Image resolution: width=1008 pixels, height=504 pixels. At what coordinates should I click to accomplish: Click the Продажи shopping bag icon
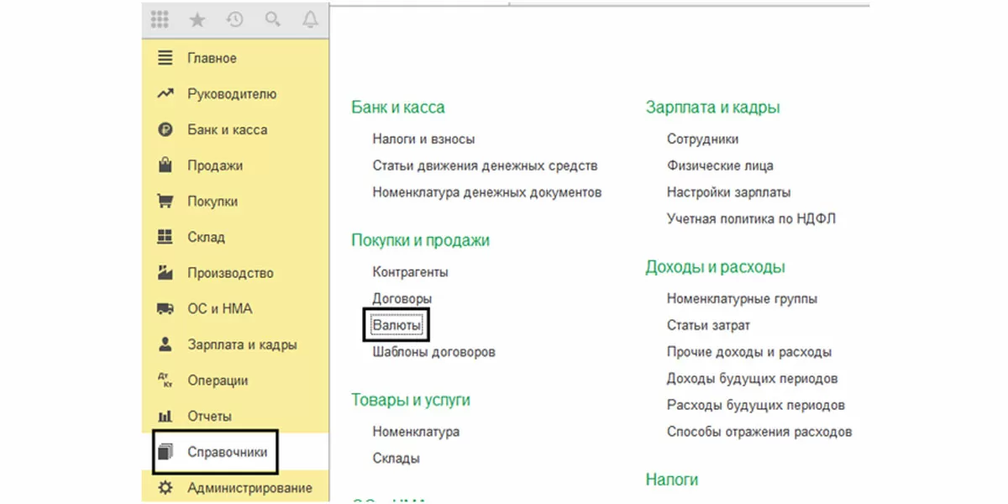[x=165, y=165]
